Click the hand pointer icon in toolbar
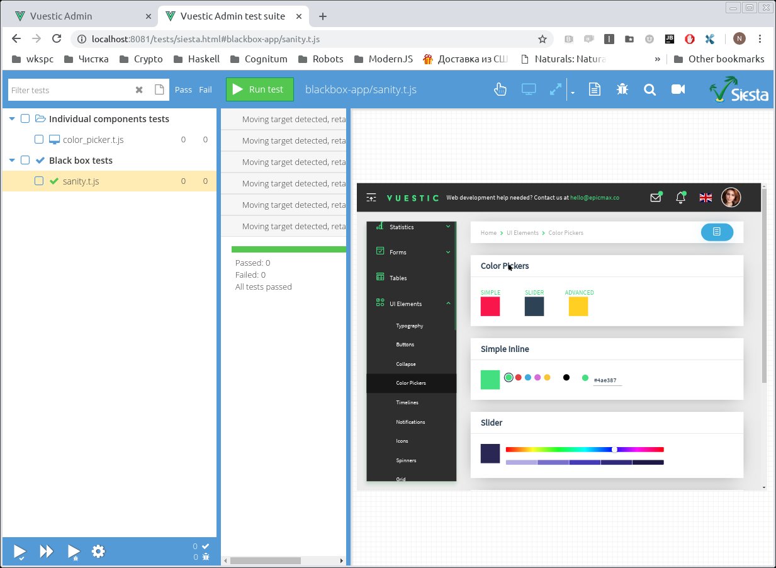 500,89
